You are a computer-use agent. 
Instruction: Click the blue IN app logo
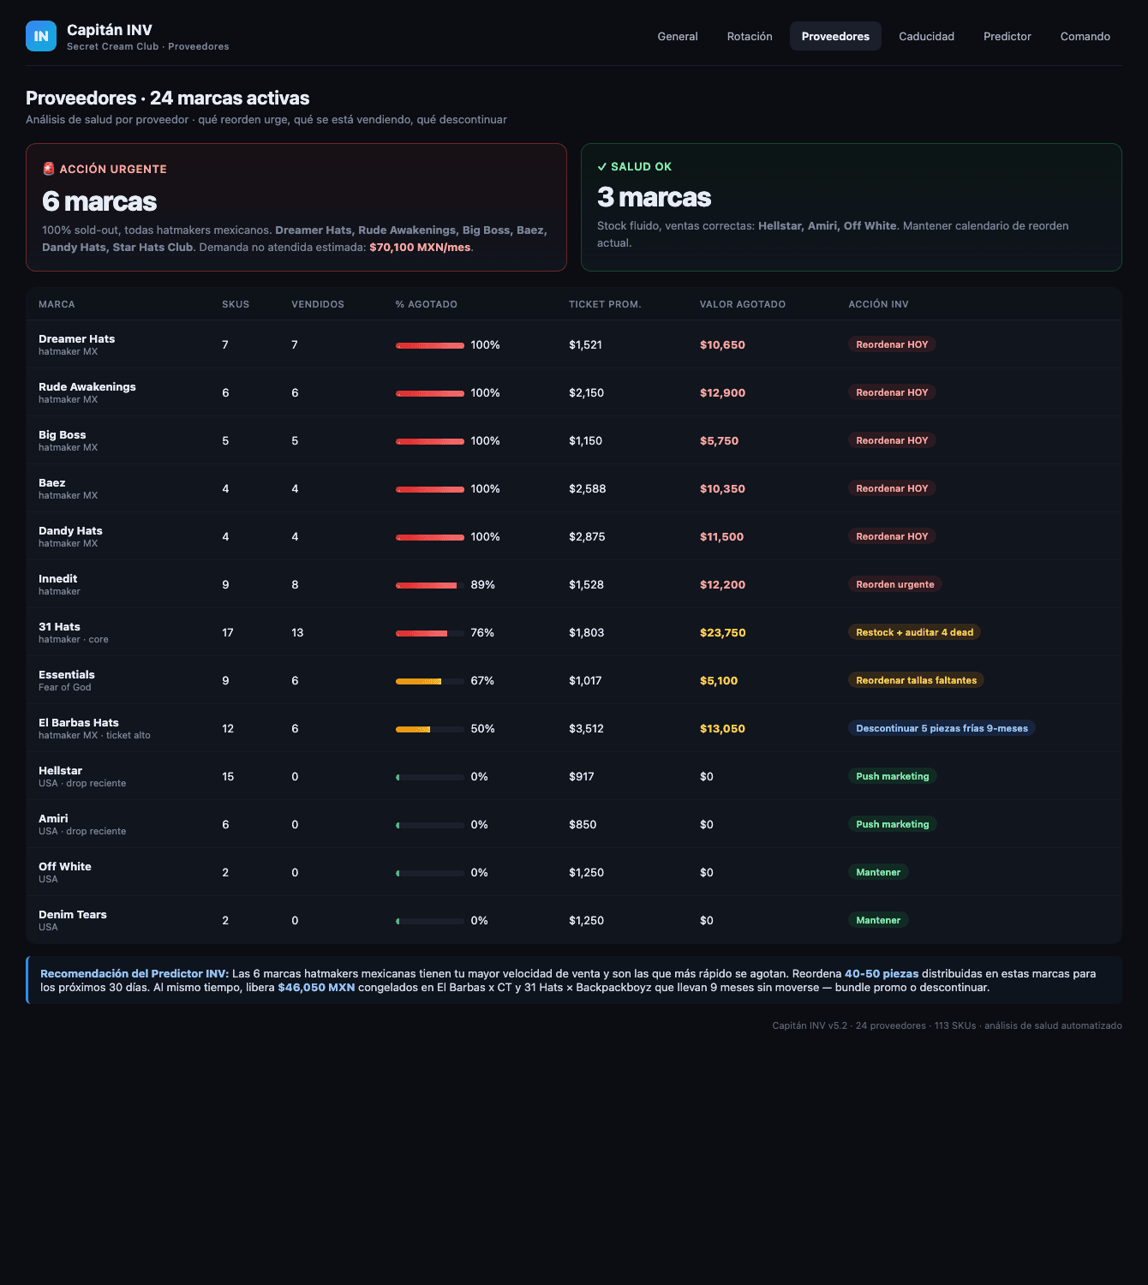[41, 36]
